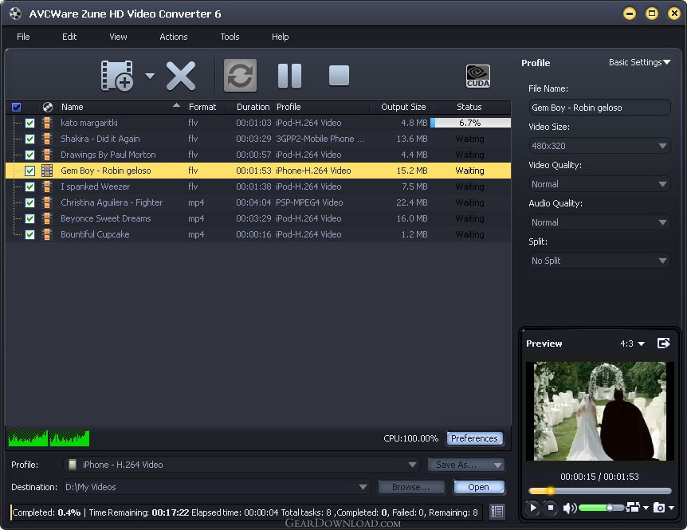Uncheck the Shakira - Did it Again checkbox
Image resolution: width=687 pixels, height=530 pixels.
click(29, 139)
